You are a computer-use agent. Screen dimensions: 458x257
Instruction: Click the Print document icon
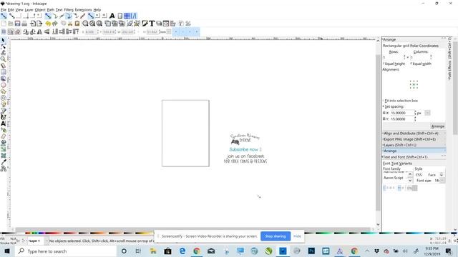[x=24, y=24]
